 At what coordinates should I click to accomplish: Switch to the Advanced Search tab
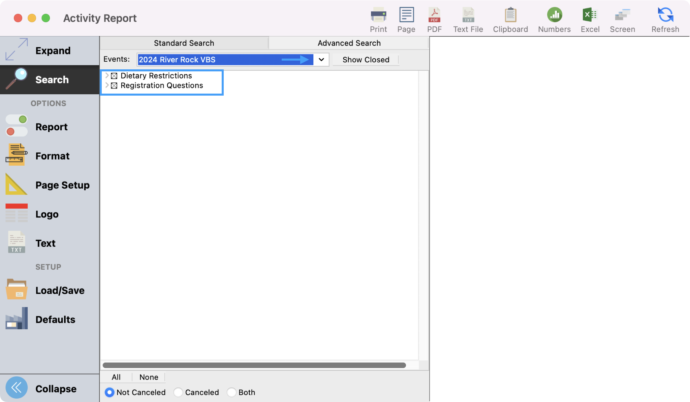(x=349, y=43)
